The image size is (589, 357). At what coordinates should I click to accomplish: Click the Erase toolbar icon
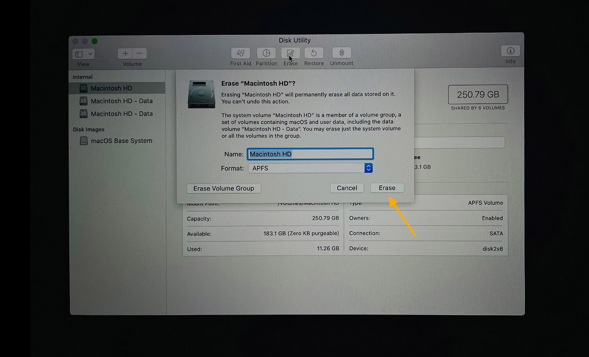[291, 53]
